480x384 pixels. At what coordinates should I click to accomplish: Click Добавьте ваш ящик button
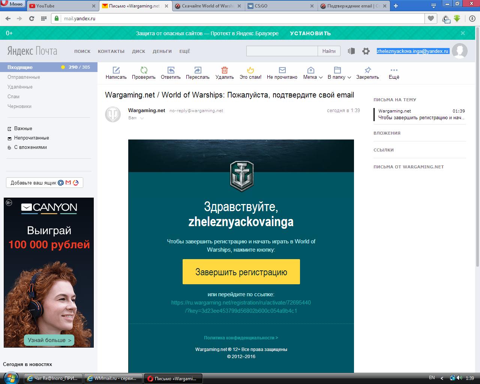45,183
